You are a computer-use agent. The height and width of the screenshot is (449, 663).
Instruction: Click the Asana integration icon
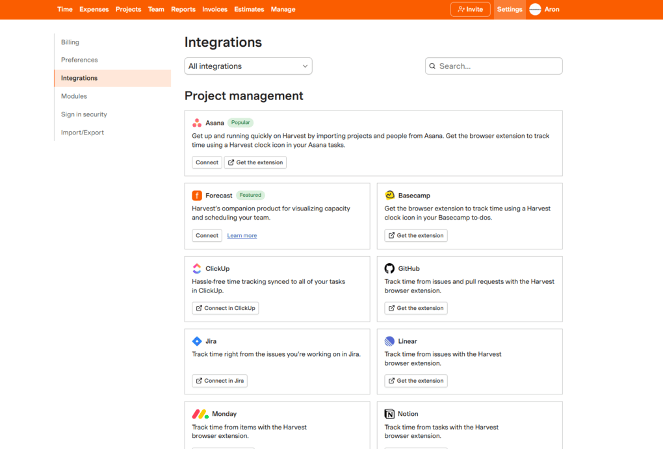click(197, 122)
